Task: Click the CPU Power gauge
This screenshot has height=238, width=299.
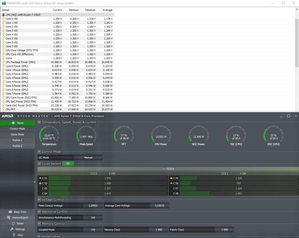Action: (161, 136)
